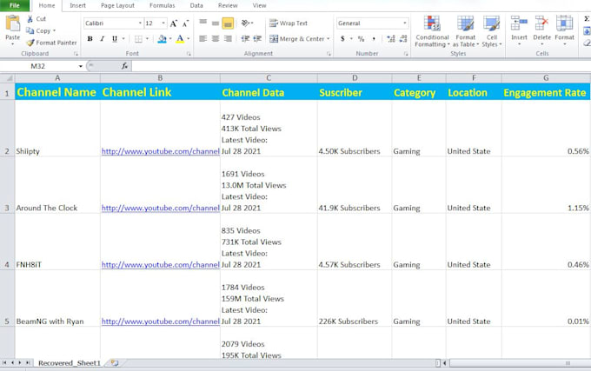Click the insert new worksheet icon
Screen dimensions: 591x371
[115, 363]
